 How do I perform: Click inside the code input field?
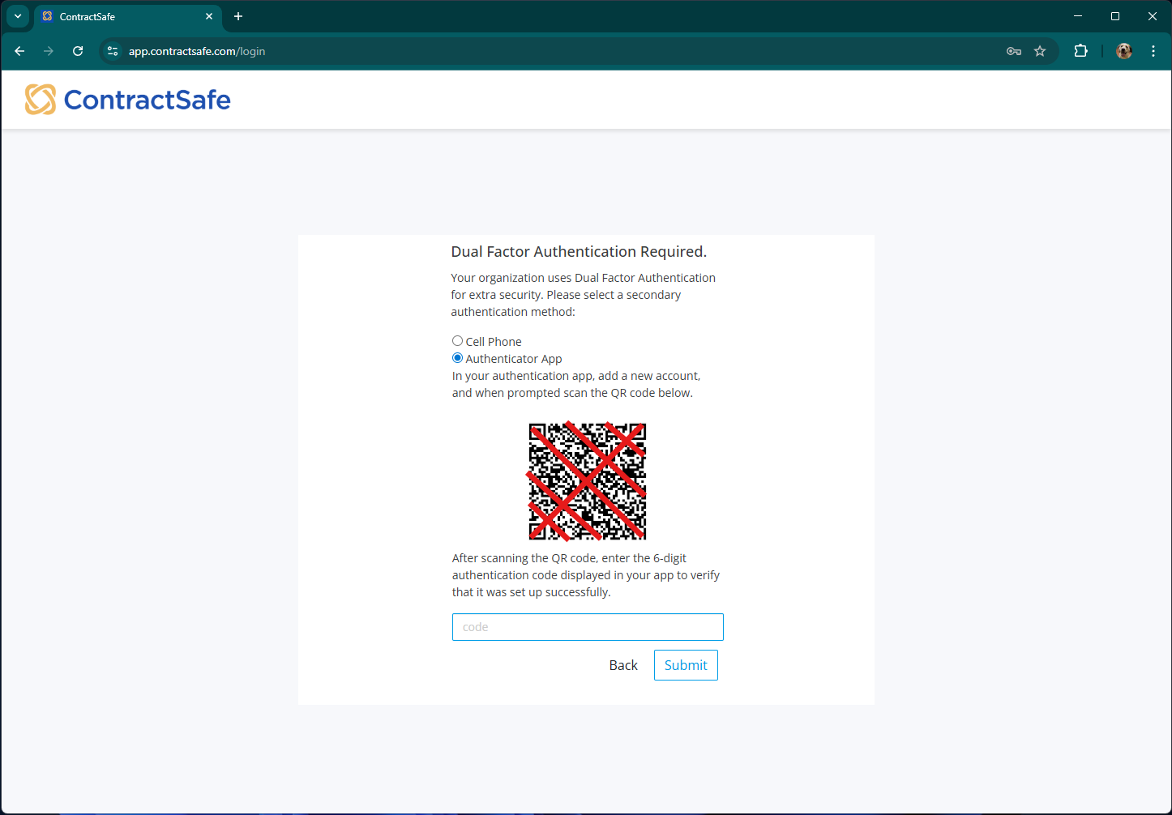click(587, 626)
